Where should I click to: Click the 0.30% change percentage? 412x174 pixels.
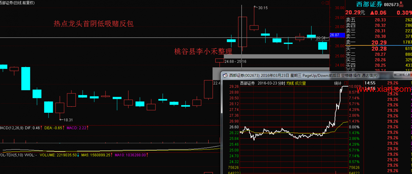pyautogui.click(x=405, y=13)
